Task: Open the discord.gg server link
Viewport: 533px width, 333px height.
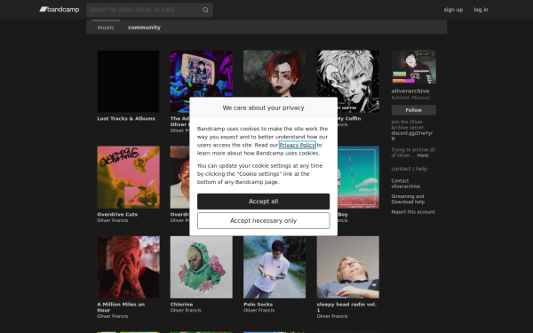Action: tap(411, 136)
